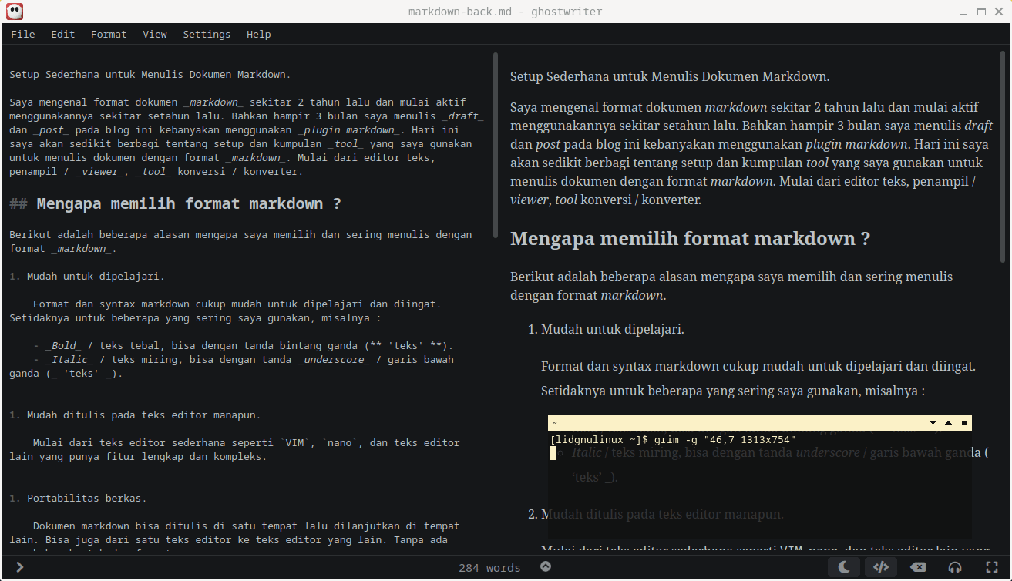Viewport: 1012px width, 581px height.
Task: Open the Help menu
Action: (x=258, y=34)
